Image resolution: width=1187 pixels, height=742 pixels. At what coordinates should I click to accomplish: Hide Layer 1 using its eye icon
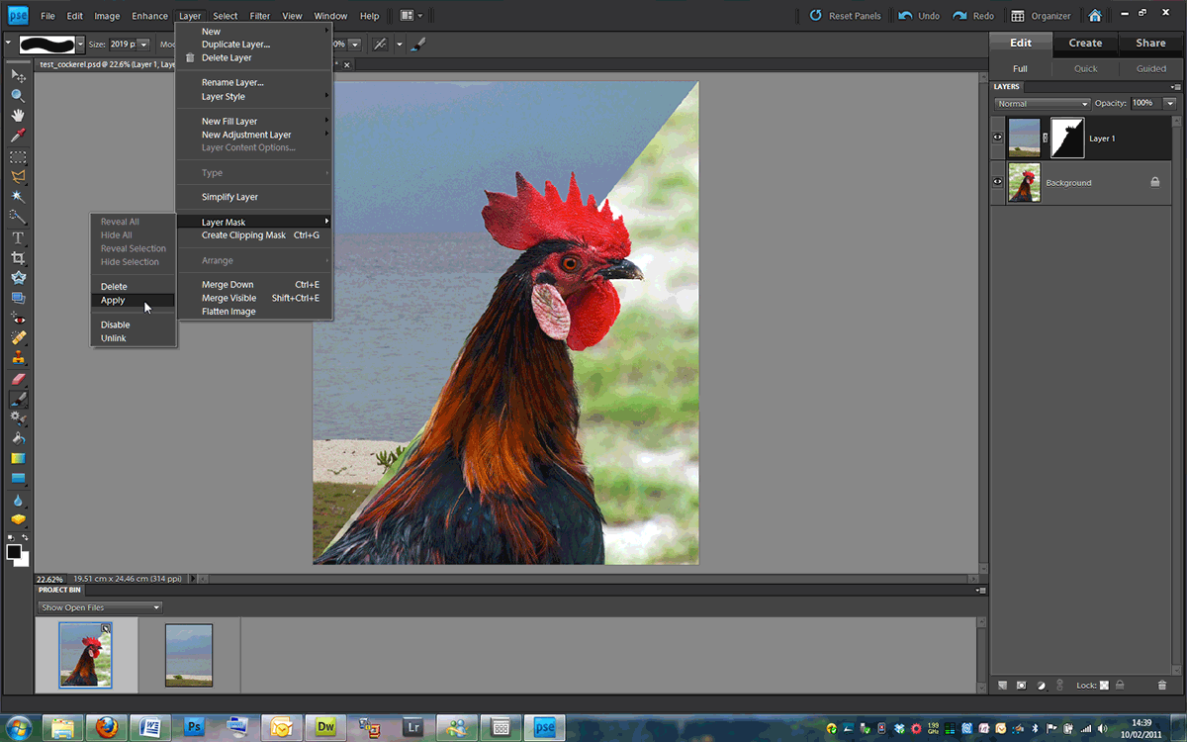(998, 139)
